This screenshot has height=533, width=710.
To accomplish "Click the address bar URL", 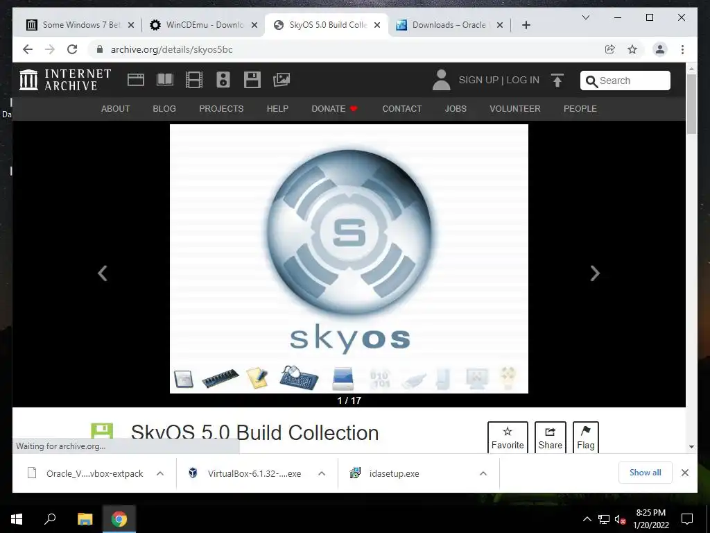I will pos(172,49).
